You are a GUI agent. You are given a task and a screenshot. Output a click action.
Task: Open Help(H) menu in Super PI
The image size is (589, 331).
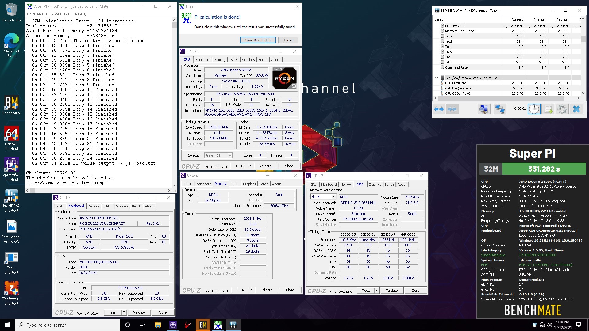click(x=79, y=14)
